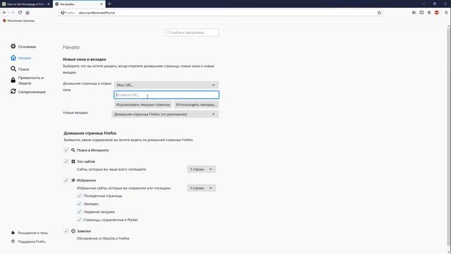Open the home page via the house icon

pyautogui.click(x=27, y=13)
